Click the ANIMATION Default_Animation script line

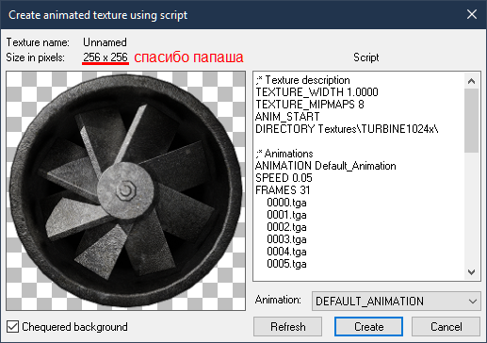pyautogui.click(x=326, y=166)
